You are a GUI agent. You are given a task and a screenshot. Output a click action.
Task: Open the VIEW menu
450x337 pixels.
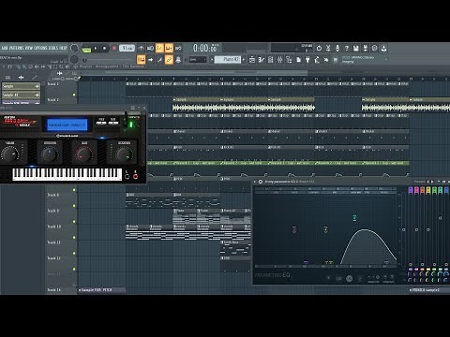pos(29,48)
